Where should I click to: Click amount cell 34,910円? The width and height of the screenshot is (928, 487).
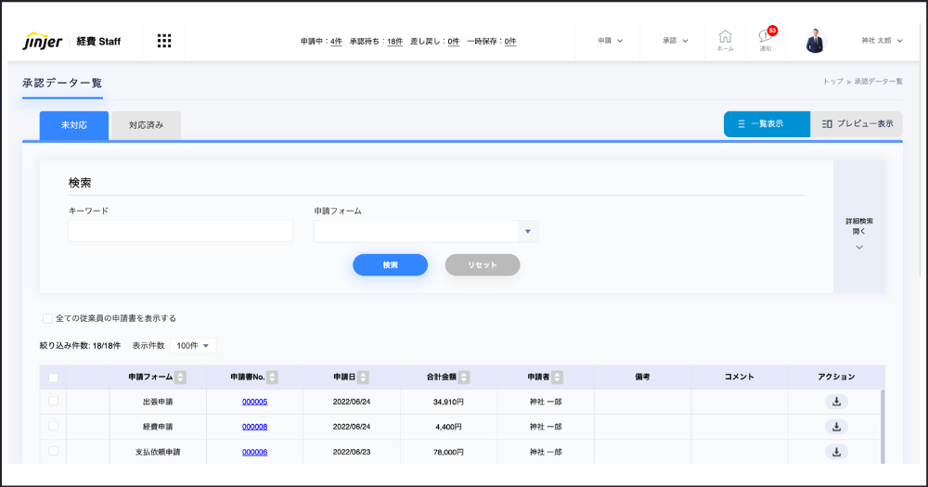(448, 402)
